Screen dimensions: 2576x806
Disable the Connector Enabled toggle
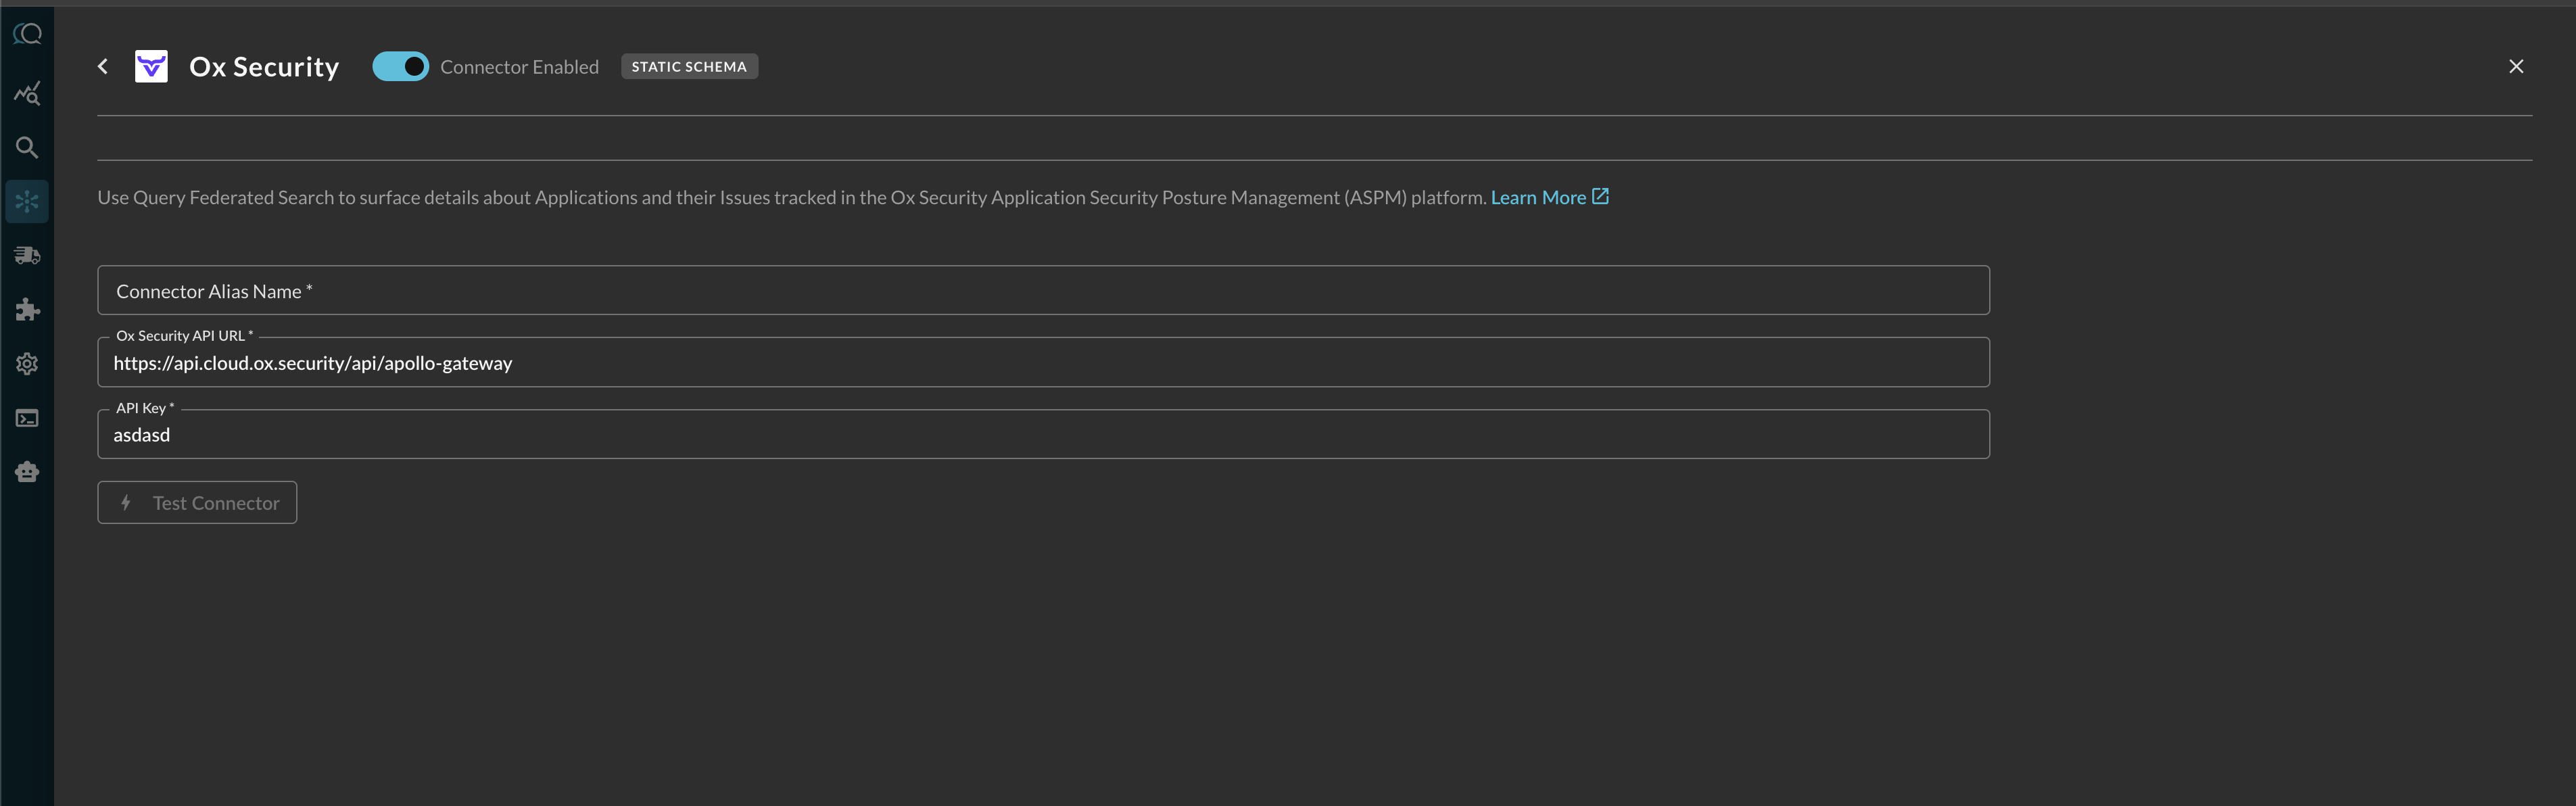point(400,67)
